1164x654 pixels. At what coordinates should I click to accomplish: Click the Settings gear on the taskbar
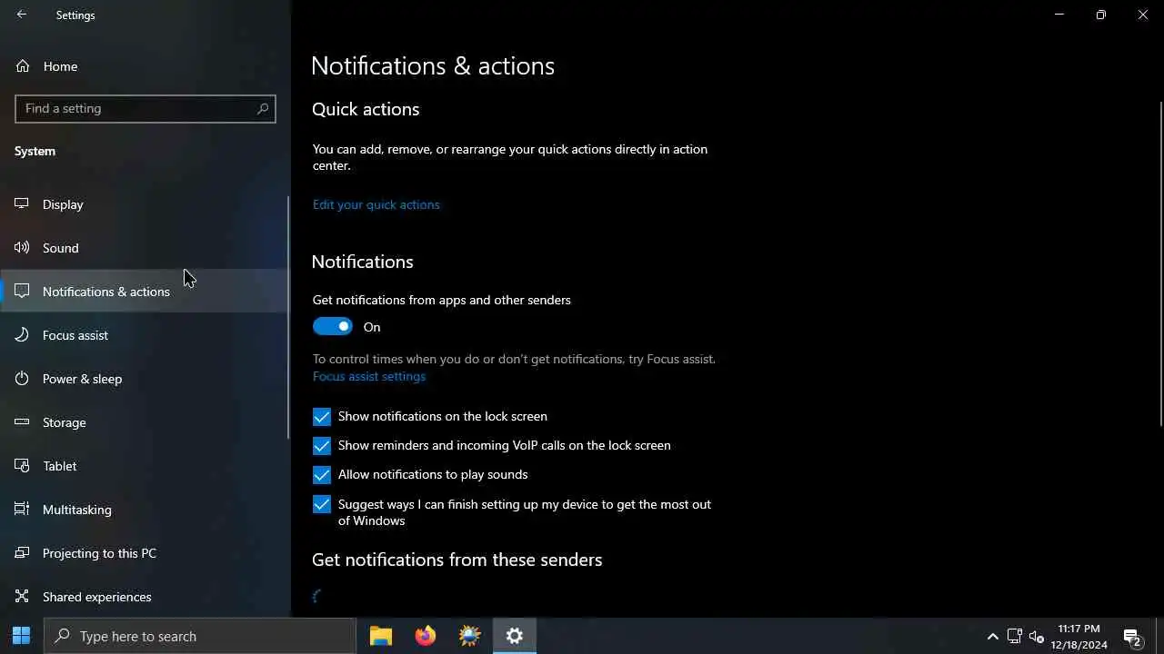coord(515,636)
